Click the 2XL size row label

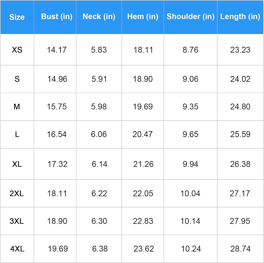pos(17,193)
